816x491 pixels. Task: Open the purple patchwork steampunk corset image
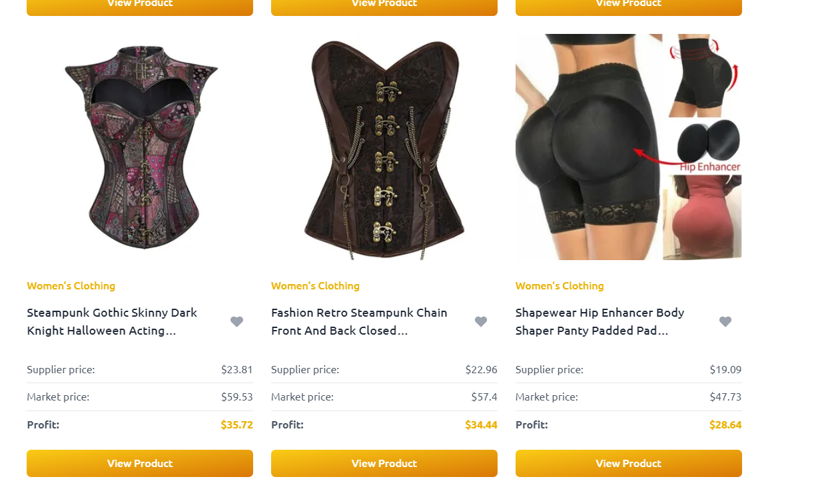[140, 147]
